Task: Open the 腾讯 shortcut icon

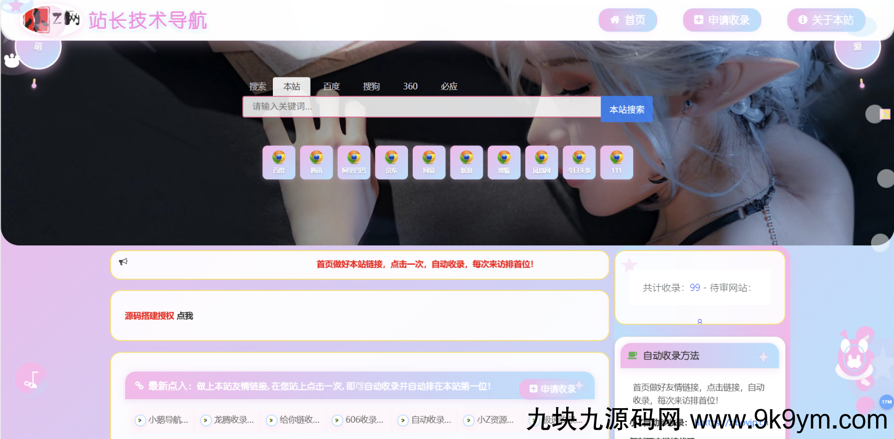Action: (316, 163)
